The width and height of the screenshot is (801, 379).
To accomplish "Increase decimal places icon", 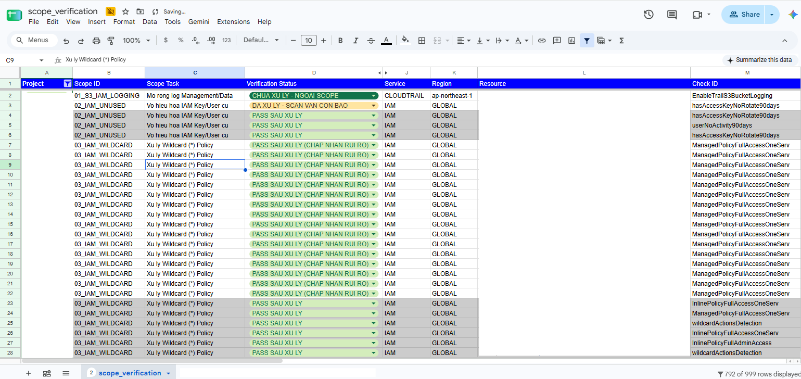I will pyautogui.click(x=211, y=40).
